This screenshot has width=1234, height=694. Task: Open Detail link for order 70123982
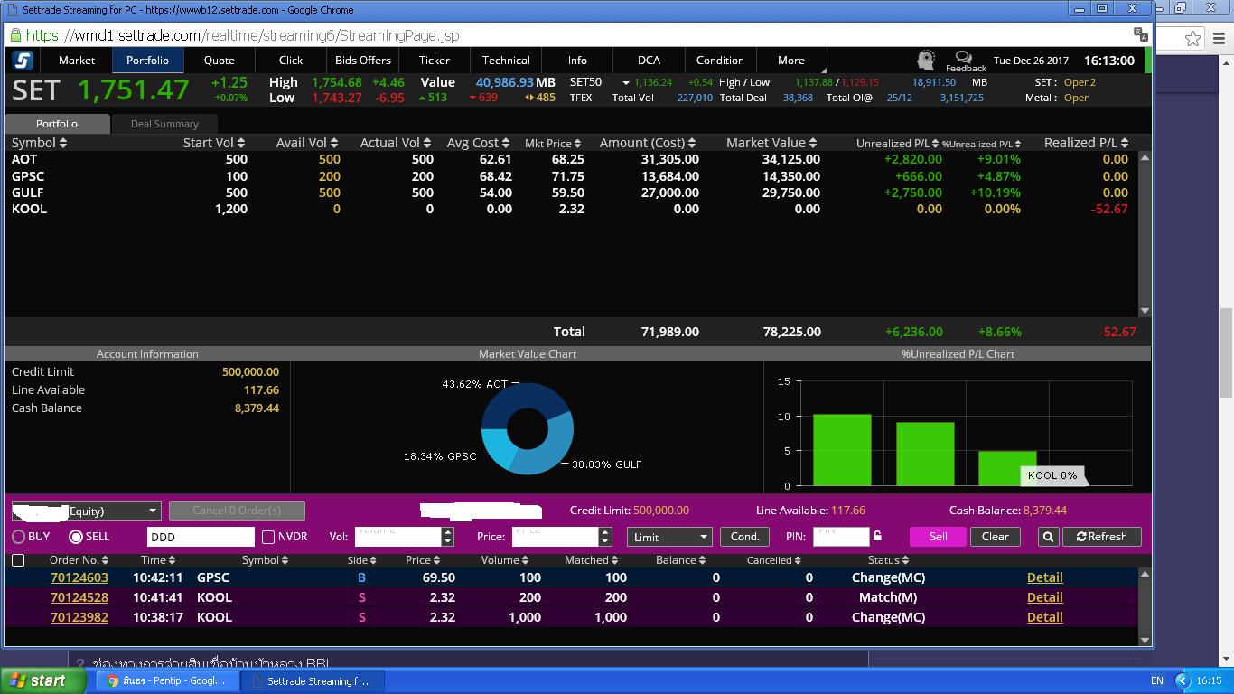(x=1044, y=617)
